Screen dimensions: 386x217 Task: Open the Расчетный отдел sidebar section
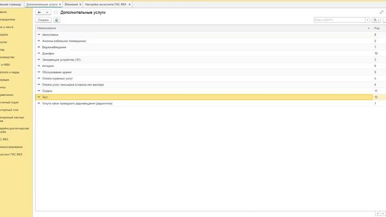click(x=10, y=102)
